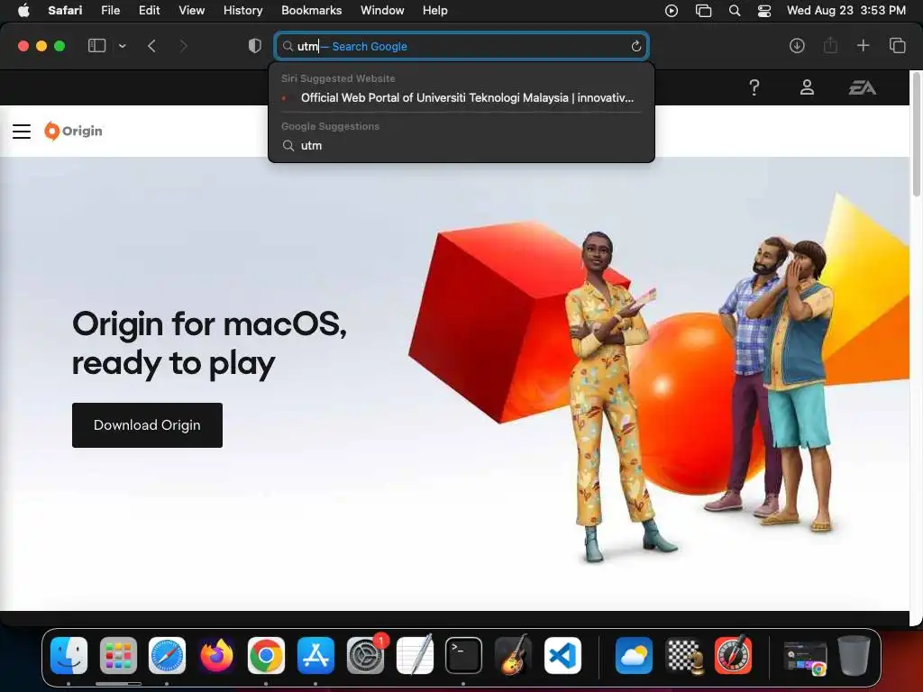The width and height of the screenshot is (923, 692).
Task: Open the Origin help question mark
Action: click(754, 87)
